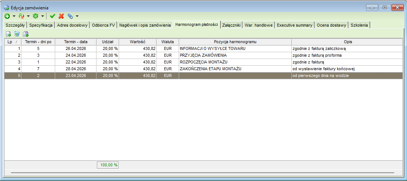The image size is (407, 181).
Task: Go to the Executive summary tab
Action: point(295,25)
